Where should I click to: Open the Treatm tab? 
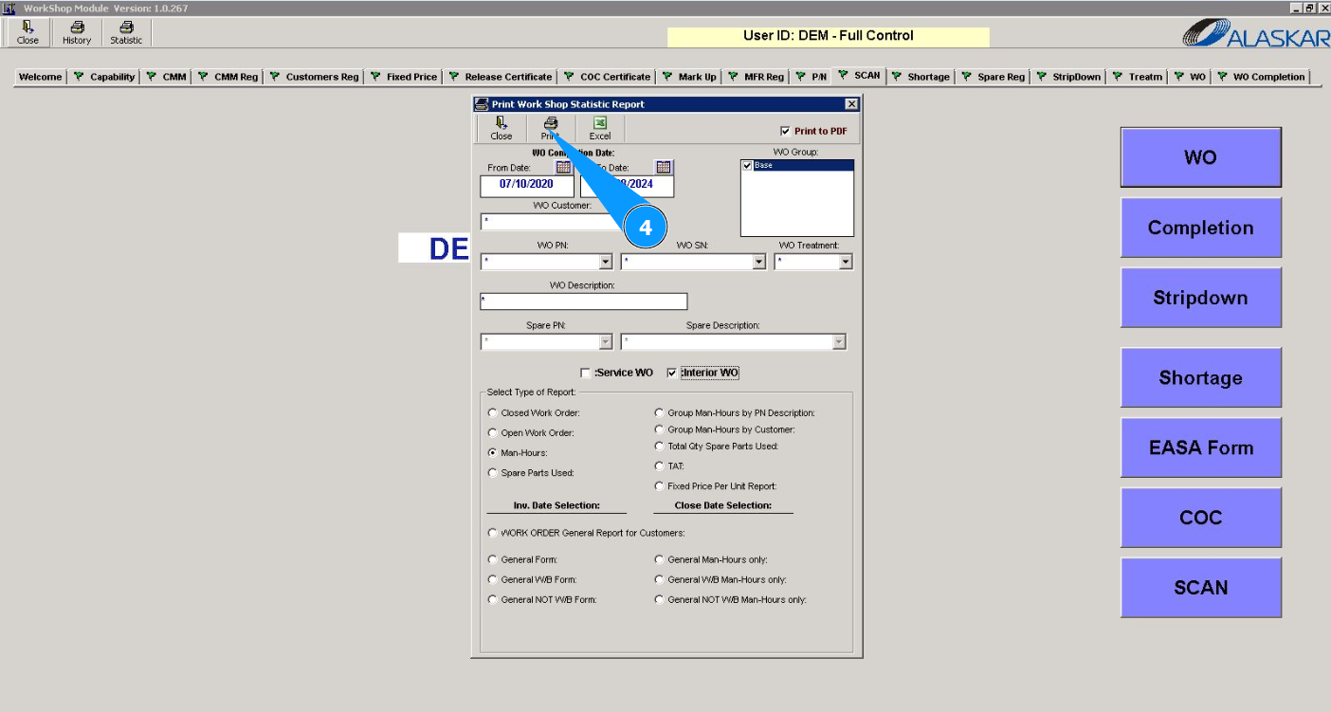tap(1137, 77)
